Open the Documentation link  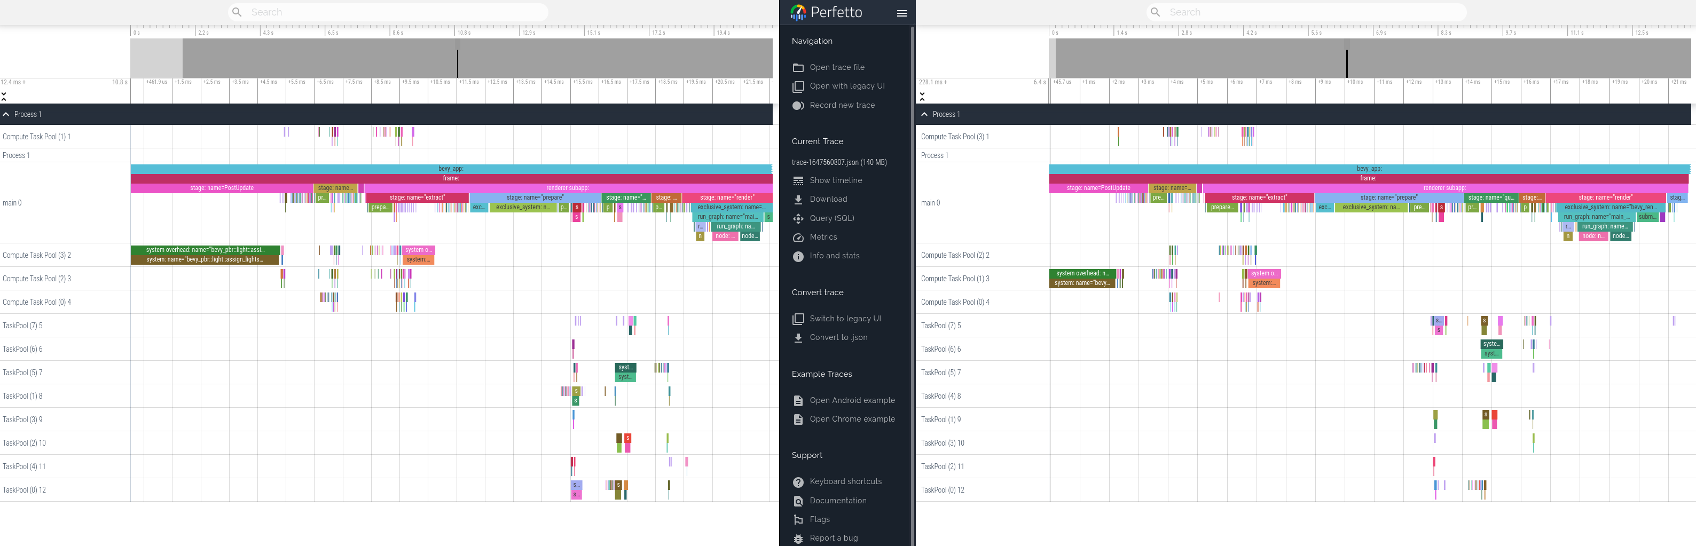click(838, 501)
